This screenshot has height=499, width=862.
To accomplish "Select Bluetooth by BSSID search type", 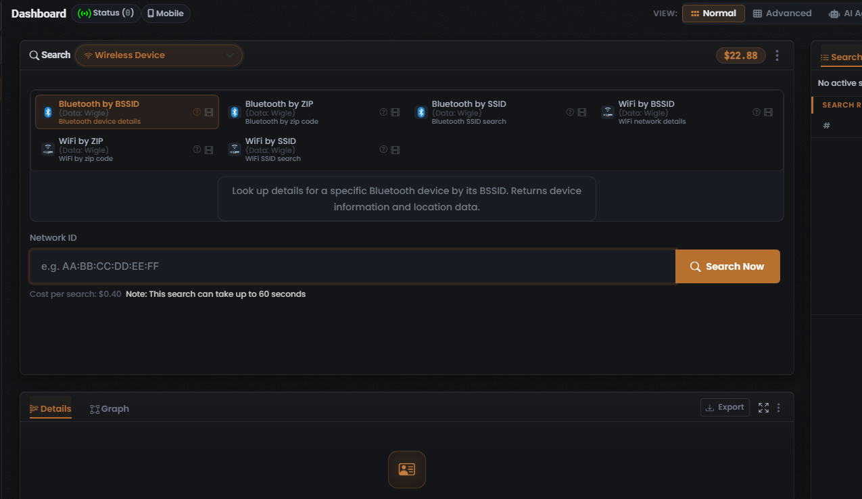I will coord(127,112).
